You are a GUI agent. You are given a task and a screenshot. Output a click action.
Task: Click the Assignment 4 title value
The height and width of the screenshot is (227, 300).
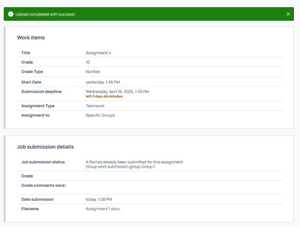pos(98,53)
